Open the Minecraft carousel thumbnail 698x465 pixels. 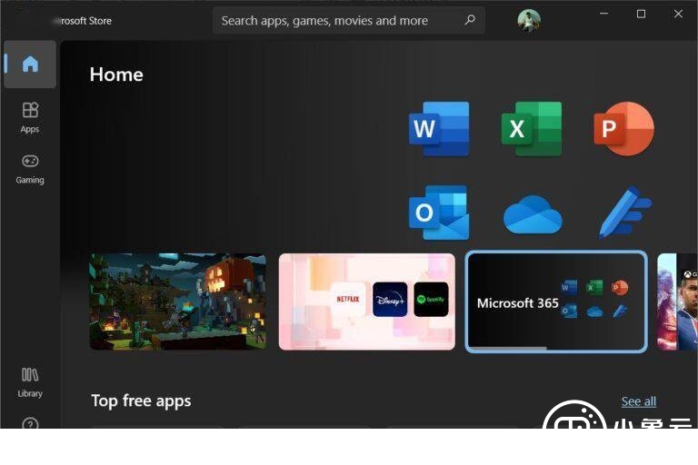pos(178,302)
